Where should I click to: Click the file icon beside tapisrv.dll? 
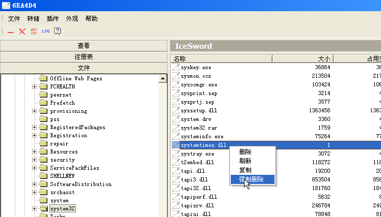tap(175, 205)
